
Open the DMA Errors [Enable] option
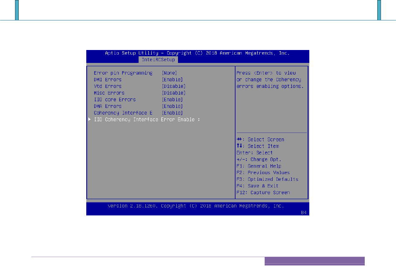[x=172, y=106]
